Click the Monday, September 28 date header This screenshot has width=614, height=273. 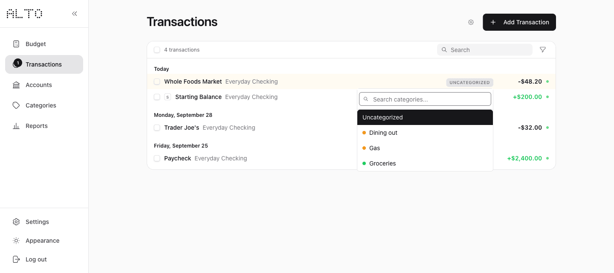tap(183, 115)
